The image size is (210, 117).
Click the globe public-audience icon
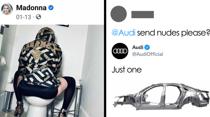click(x=38, y=17)
